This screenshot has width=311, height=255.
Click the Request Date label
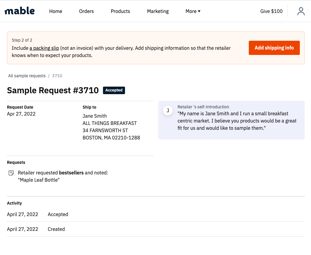tap(20, 107)
